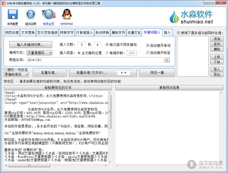This screenshot has height=173, width=228.
Task: Click the save configuration floppy disk icon
Action: click(13, 14)
